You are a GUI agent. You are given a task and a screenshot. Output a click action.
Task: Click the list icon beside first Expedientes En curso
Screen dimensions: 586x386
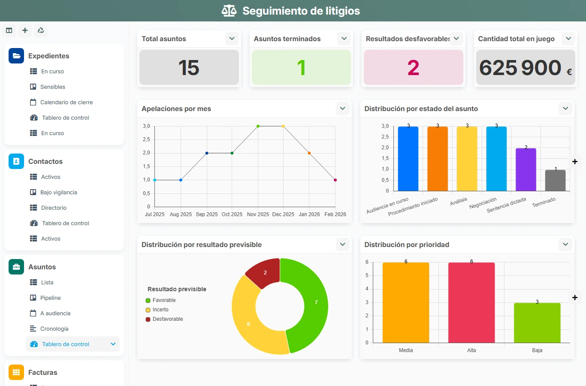pyautogui.click(x=33, y=71)
